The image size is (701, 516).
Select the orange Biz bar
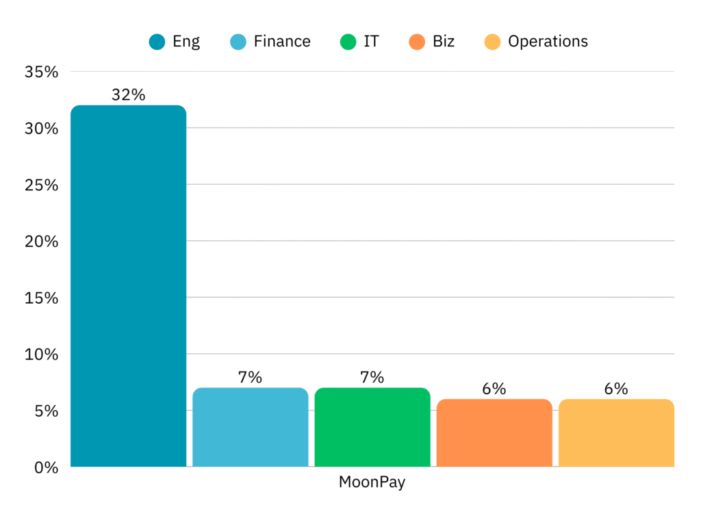tap(494, 433)
